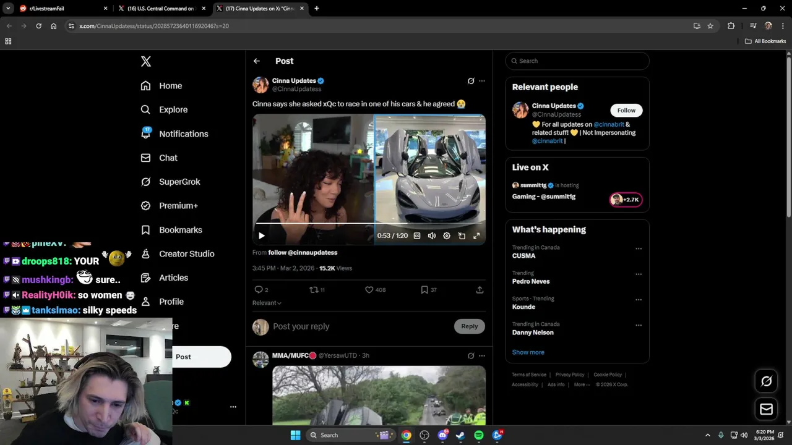Click Show more under What's happening
This screenshot has height=445, width=792.
(x=528, y=352)
